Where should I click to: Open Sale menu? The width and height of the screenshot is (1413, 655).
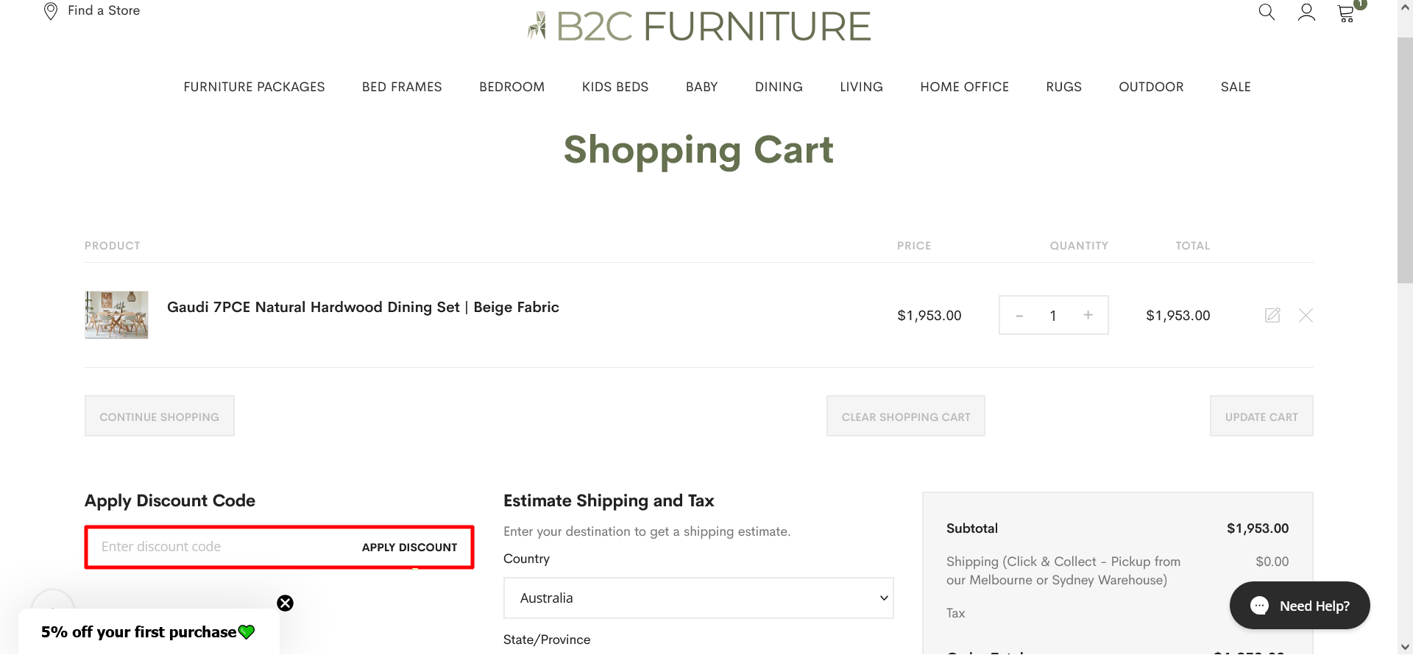pos(1236,87)
